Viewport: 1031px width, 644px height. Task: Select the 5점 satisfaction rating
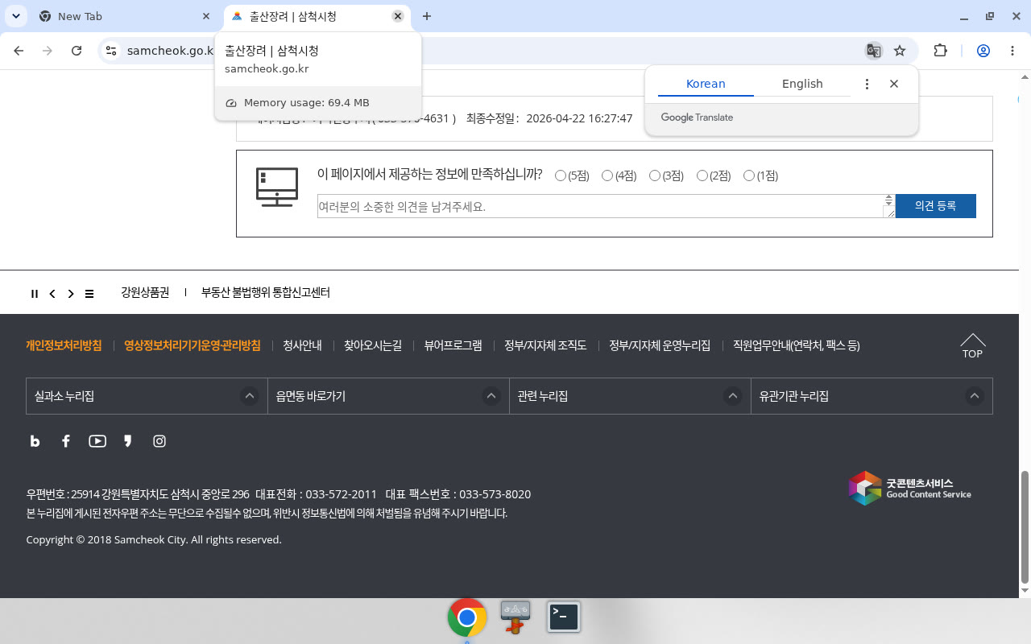(x=561, y=175)
